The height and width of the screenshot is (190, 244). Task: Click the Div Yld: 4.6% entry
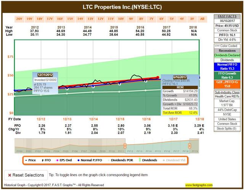coord(227,40)
